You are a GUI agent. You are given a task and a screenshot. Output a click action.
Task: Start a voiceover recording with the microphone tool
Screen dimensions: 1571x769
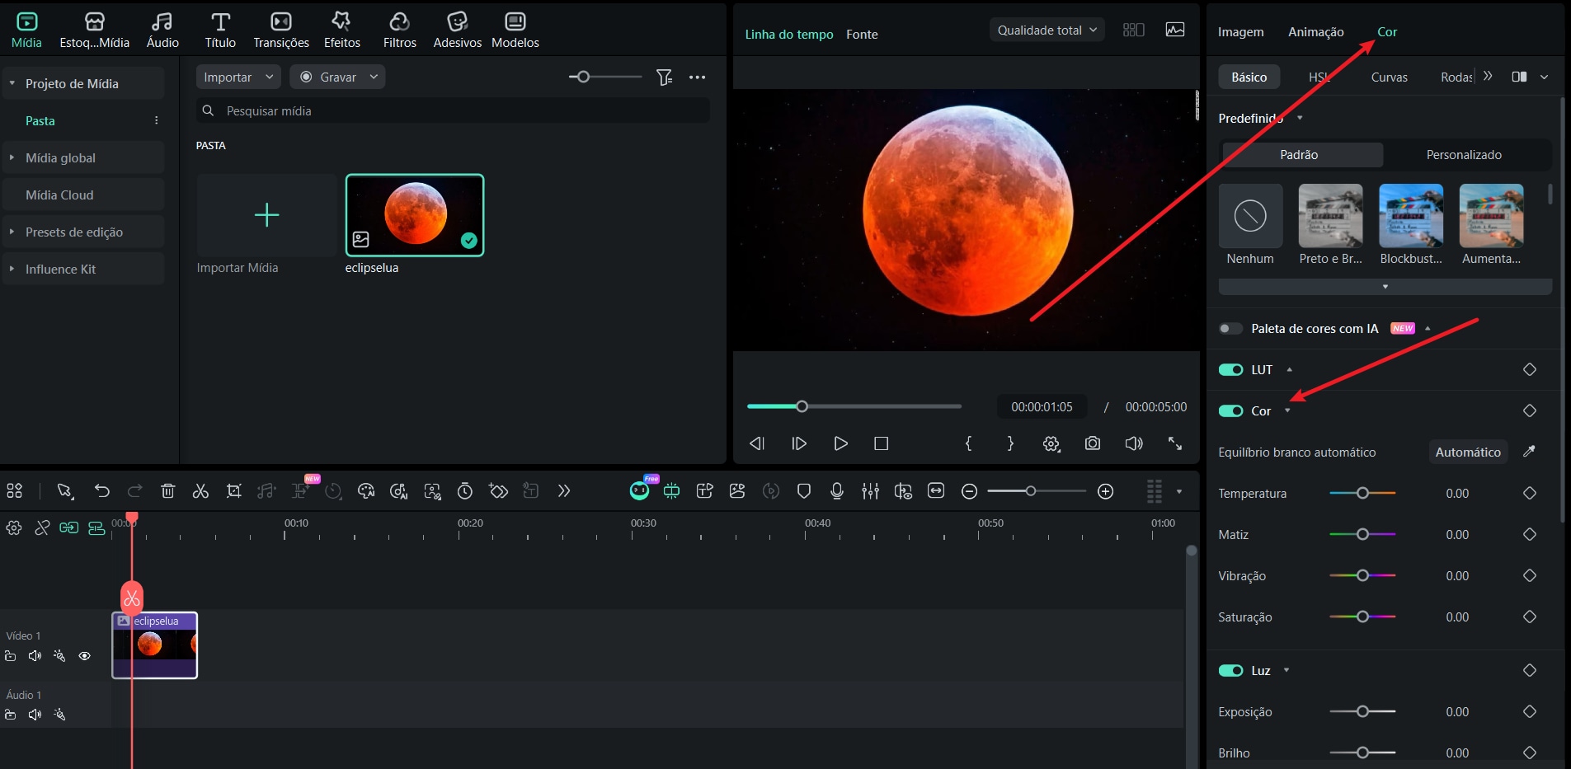pos(836,490)
